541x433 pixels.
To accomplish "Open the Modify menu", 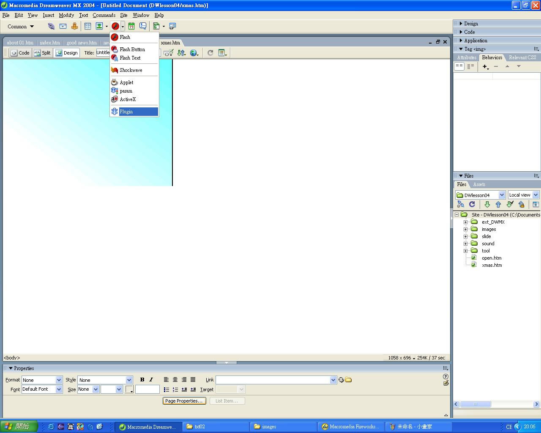I will click(66, 15).
